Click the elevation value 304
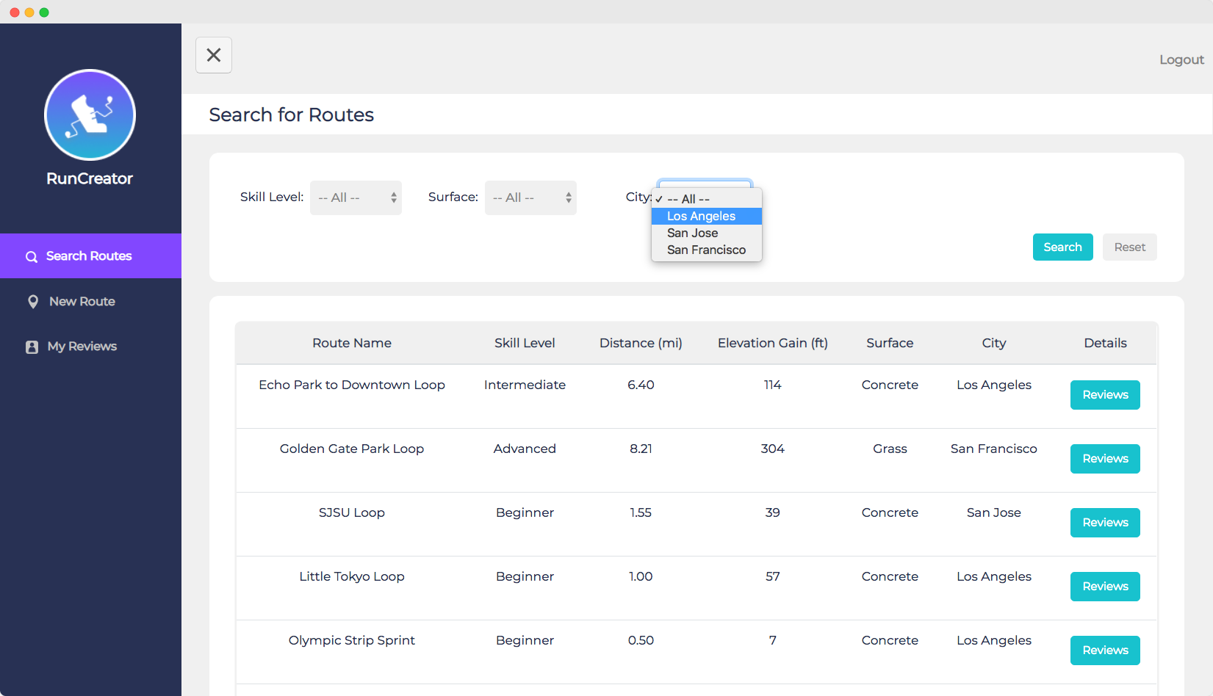Viewport: 1213px width, 696px height. click(x=773, y=449)
